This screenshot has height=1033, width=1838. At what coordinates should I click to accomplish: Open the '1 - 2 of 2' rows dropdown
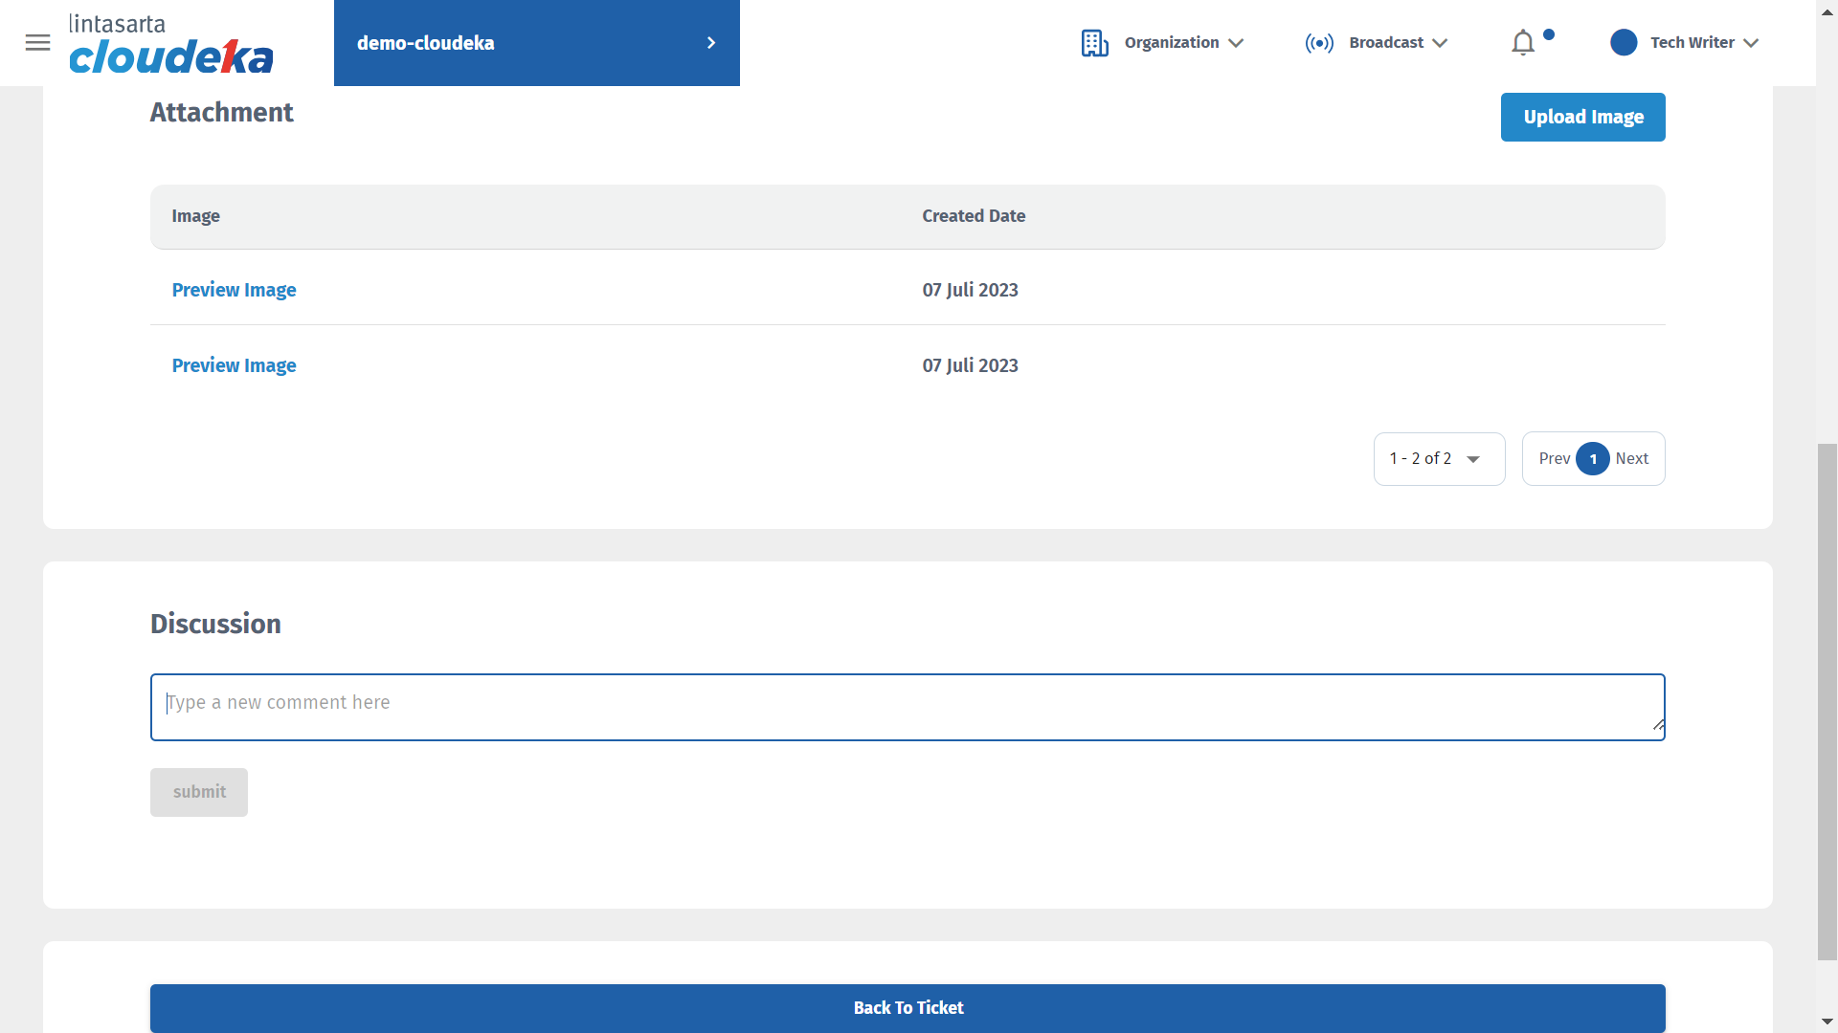[x=1439, y=459]
